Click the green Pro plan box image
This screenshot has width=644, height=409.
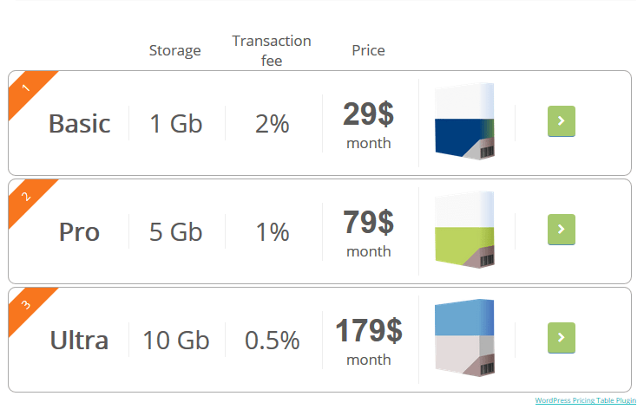(x=464, y=231)
